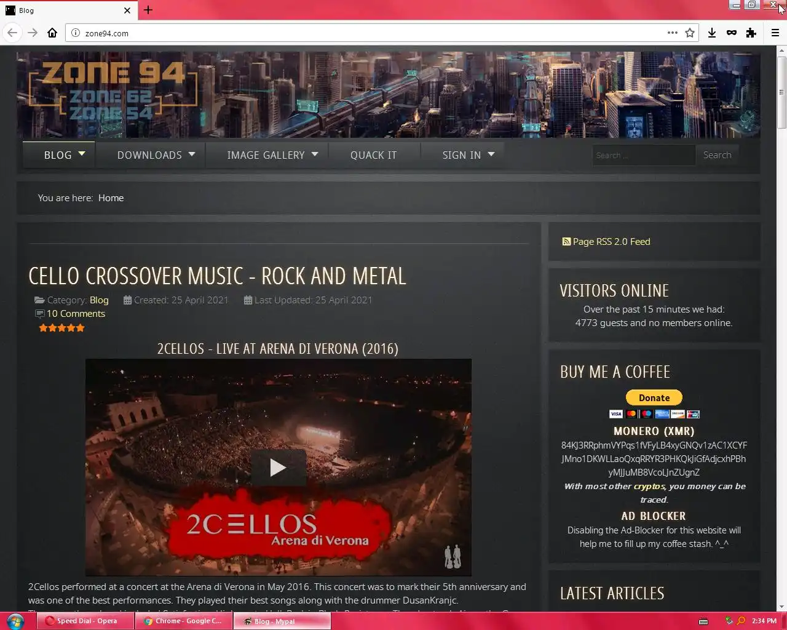This screenshot has width=787, height=630.
Task: Open a new browser tab
Action: (148, 10)
